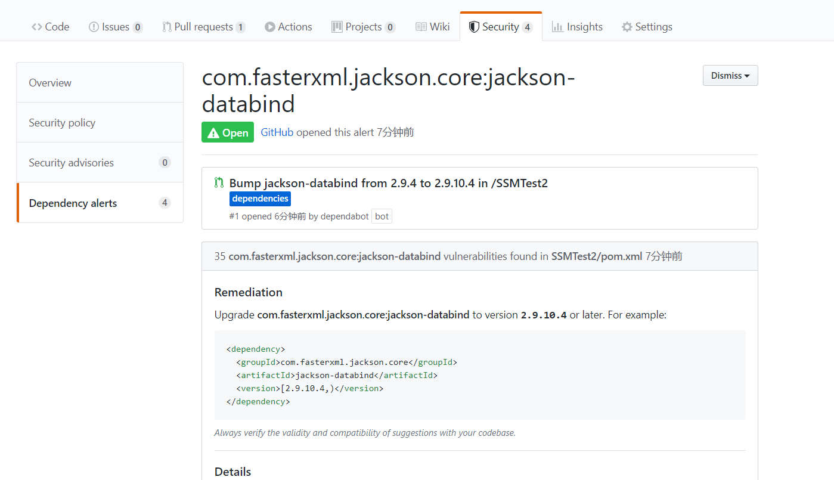Viewport: 834px width, 480px height.
Task: Click the Details heading
Action: pyautogui.click(x=232, y=472)
